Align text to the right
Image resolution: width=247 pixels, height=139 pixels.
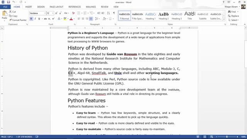pos(87,19)
